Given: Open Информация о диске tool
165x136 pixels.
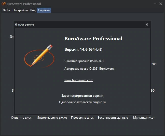Looking at the screenshot, I should (52, 118).
